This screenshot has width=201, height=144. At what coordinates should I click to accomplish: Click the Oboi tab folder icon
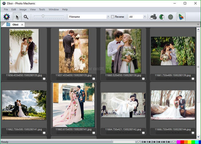[8, 24]
